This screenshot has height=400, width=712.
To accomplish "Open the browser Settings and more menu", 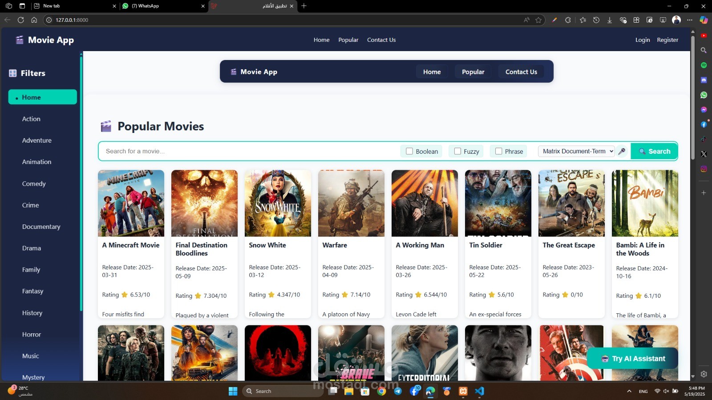I will pyautogui.click(x=690, y=20).
